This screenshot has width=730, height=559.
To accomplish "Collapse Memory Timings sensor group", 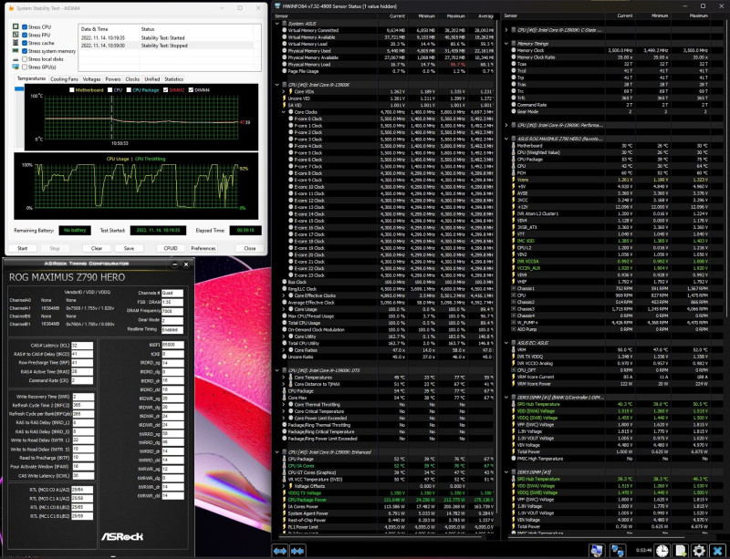I will [x=506, y=43].
